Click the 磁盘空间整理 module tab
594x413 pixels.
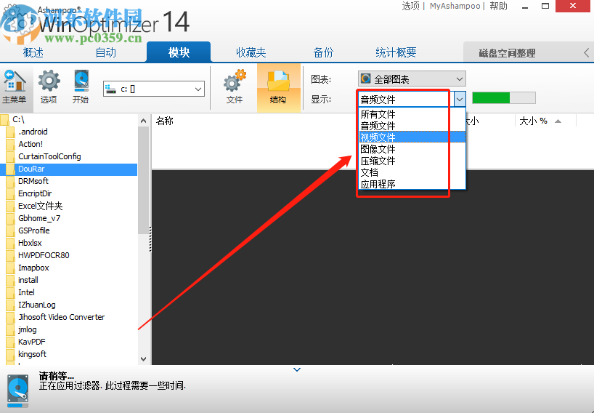coord(507,53)
